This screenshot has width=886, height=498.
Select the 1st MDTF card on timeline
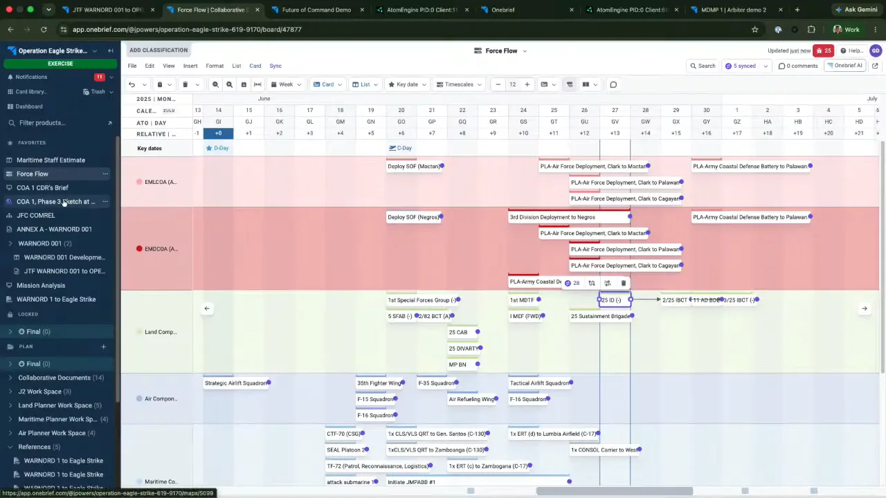click(x=524, y=300)
